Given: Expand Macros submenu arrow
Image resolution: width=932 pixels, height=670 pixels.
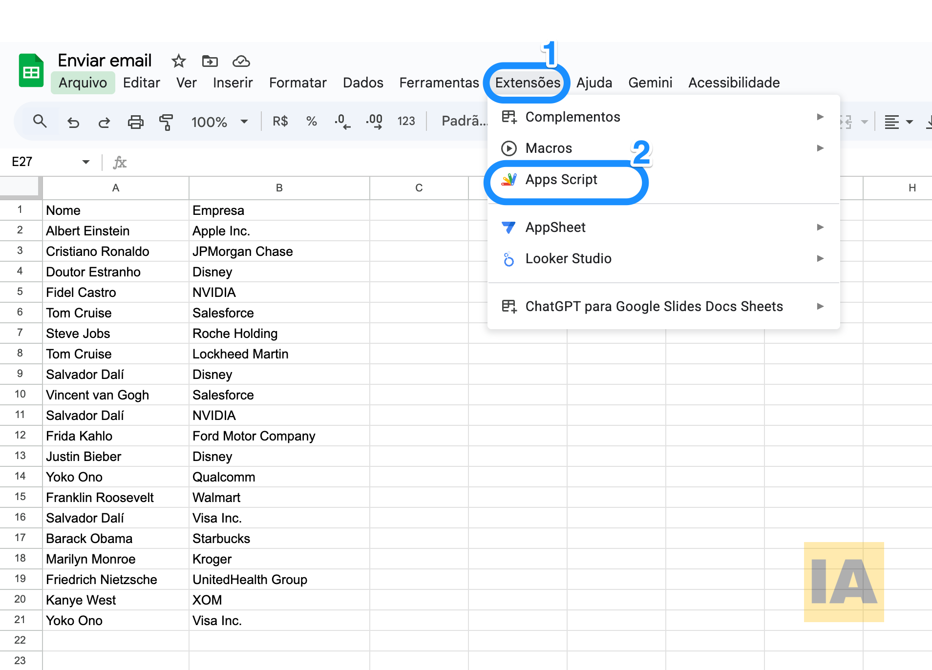Looking at the screenshot, I should (820, 148).
